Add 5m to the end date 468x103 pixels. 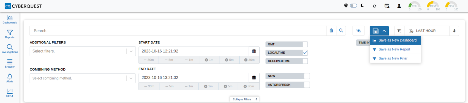[228, 86]
